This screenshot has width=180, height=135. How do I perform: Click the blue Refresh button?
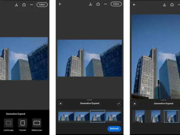(x=114, y=129)
